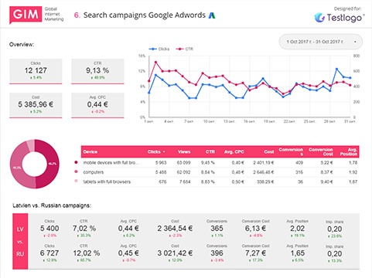Open the CTR 9,13 % scorecard

tap(97, 71)
